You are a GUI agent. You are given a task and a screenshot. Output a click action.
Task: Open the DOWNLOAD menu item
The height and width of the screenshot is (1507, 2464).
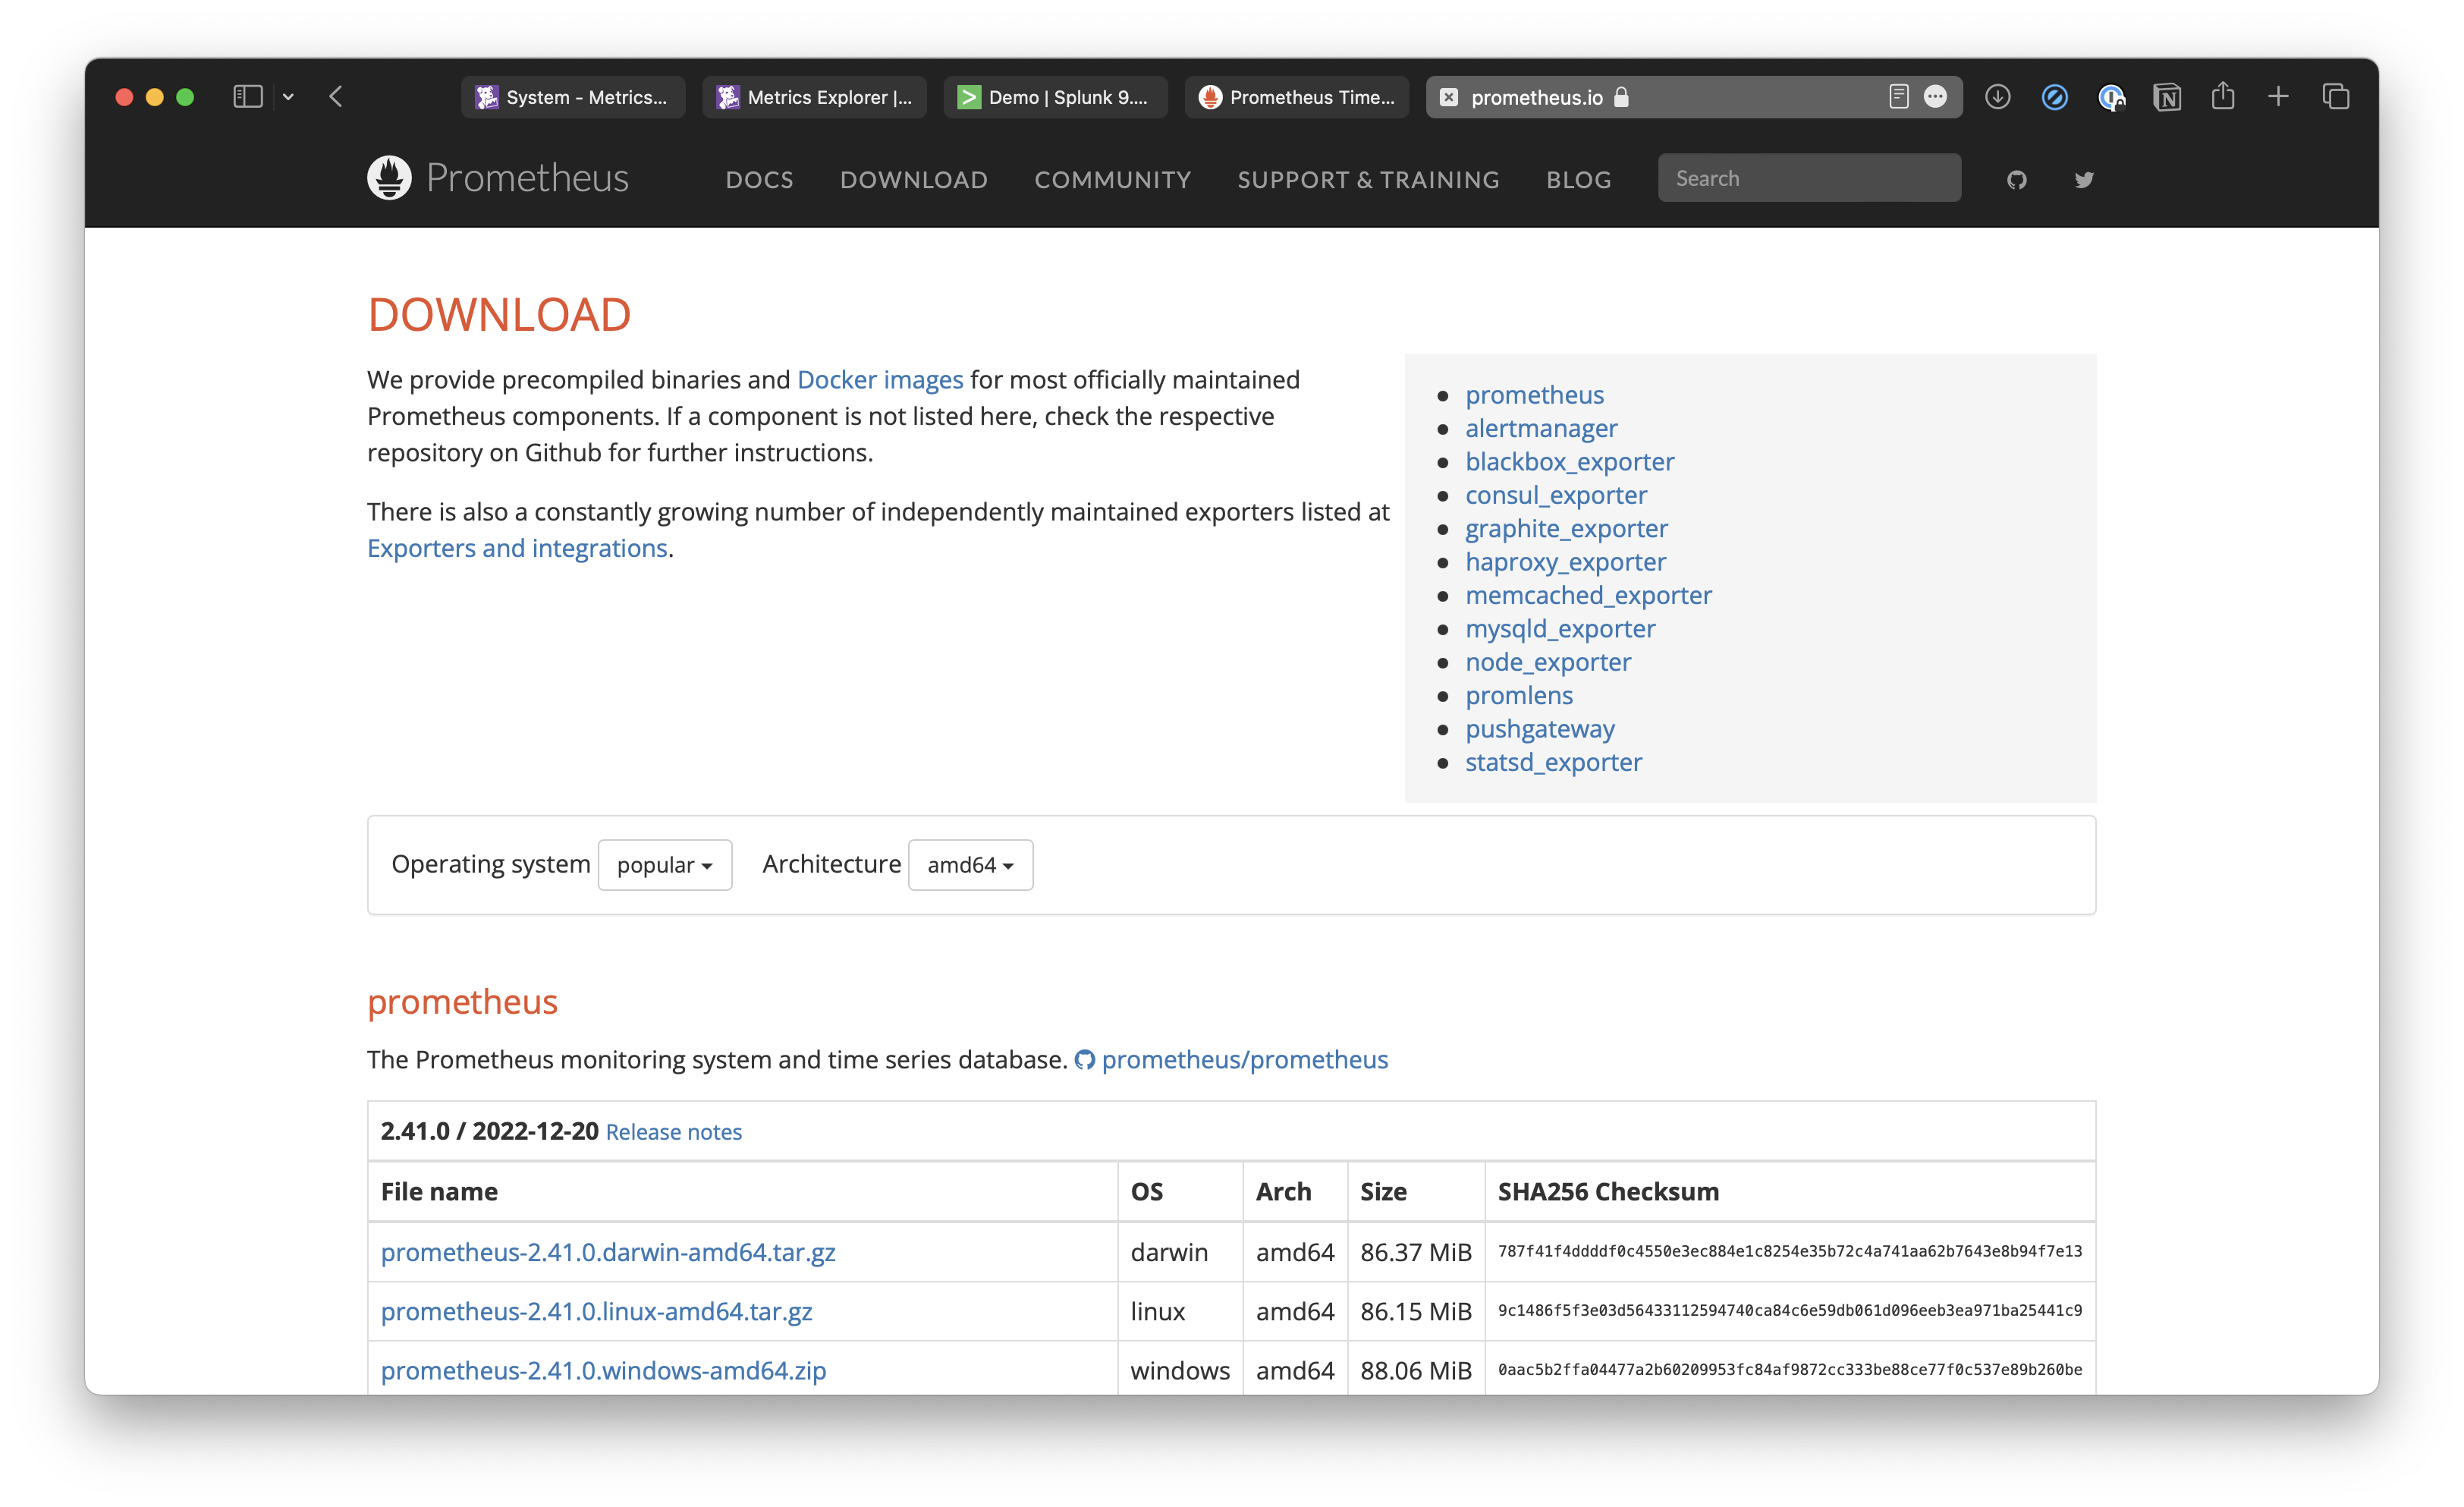click(914, 180)
